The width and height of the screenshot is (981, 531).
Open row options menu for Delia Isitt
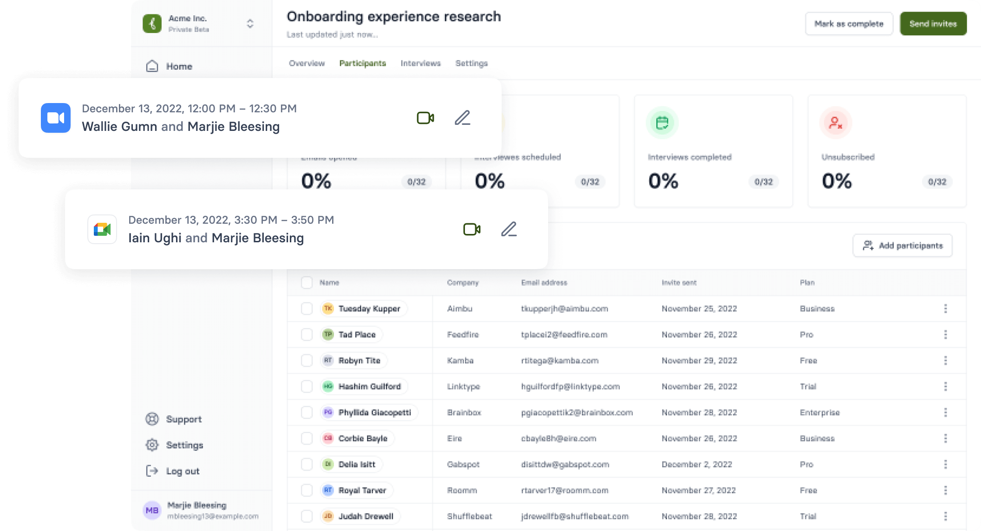945,465
